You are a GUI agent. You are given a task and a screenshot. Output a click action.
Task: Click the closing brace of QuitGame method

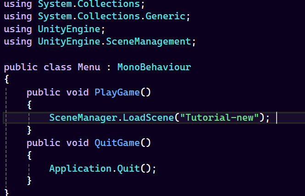click(x=29, y=181)
